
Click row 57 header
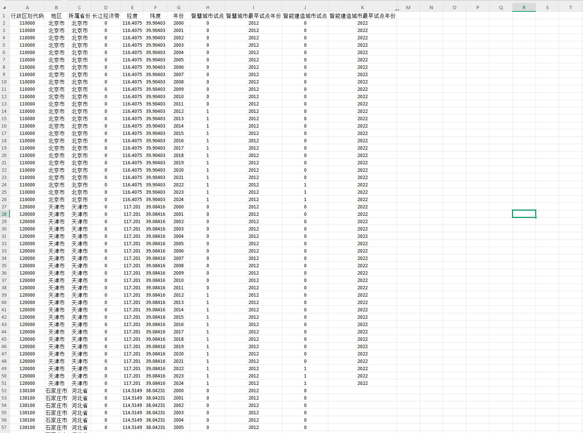pos(4,427)
